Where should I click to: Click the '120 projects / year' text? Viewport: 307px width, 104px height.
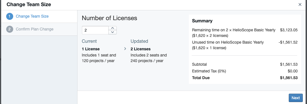pyautogui.click(x=98, y=61)
